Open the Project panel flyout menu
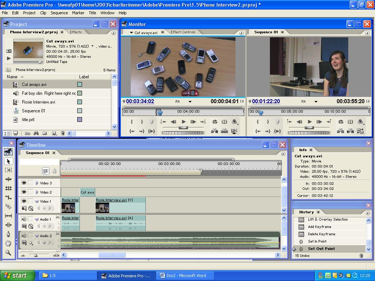This screenshot has width=375, height=281. pyautogui.click(x=114, y=33)
